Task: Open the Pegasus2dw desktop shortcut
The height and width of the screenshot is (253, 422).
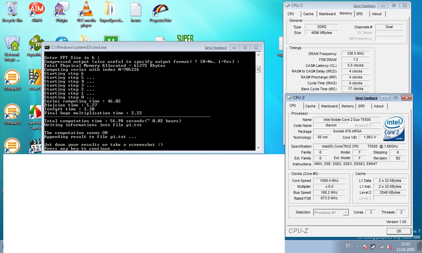Action: 161,12
